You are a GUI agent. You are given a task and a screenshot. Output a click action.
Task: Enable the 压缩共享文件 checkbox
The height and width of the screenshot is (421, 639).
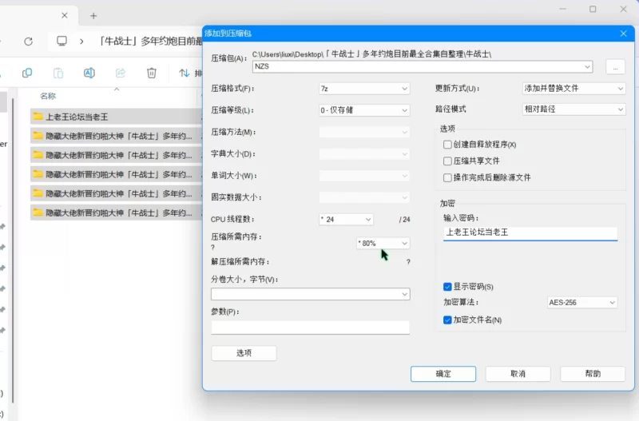447,161
